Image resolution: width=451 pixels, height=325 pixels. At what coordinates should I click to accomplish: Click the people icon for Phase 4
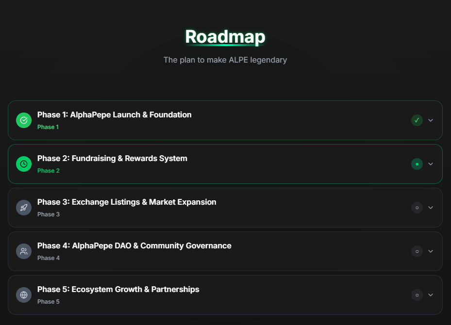pyautogui.click(x=24, y=251)
